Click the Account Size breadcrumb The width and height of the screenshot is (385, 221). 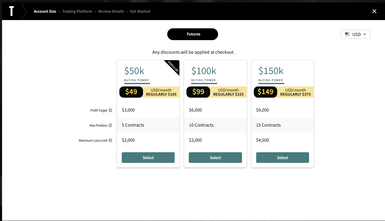pyautogui.click(x=45, y=12)
